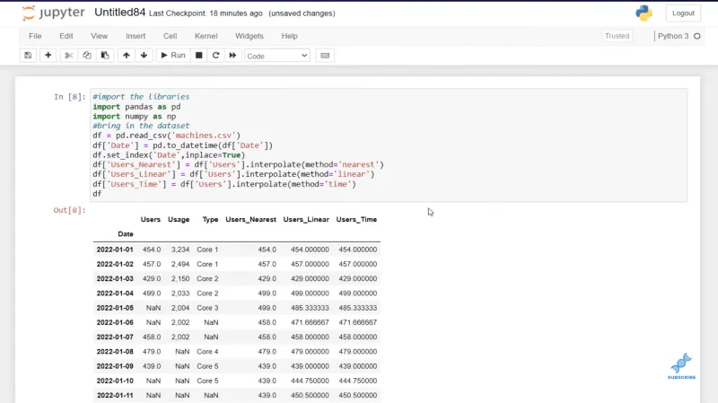Open the command palette keyboard icon
Image resolution: width=718 pixels, height=403 pixels.
point(325,56)
